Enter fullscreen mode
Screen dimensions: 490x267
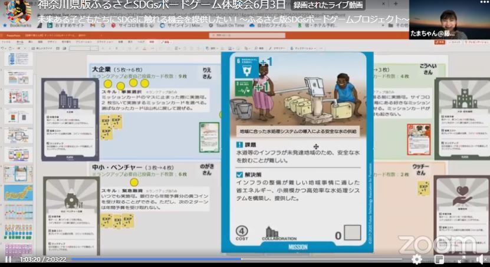click(x=461, y=259)
